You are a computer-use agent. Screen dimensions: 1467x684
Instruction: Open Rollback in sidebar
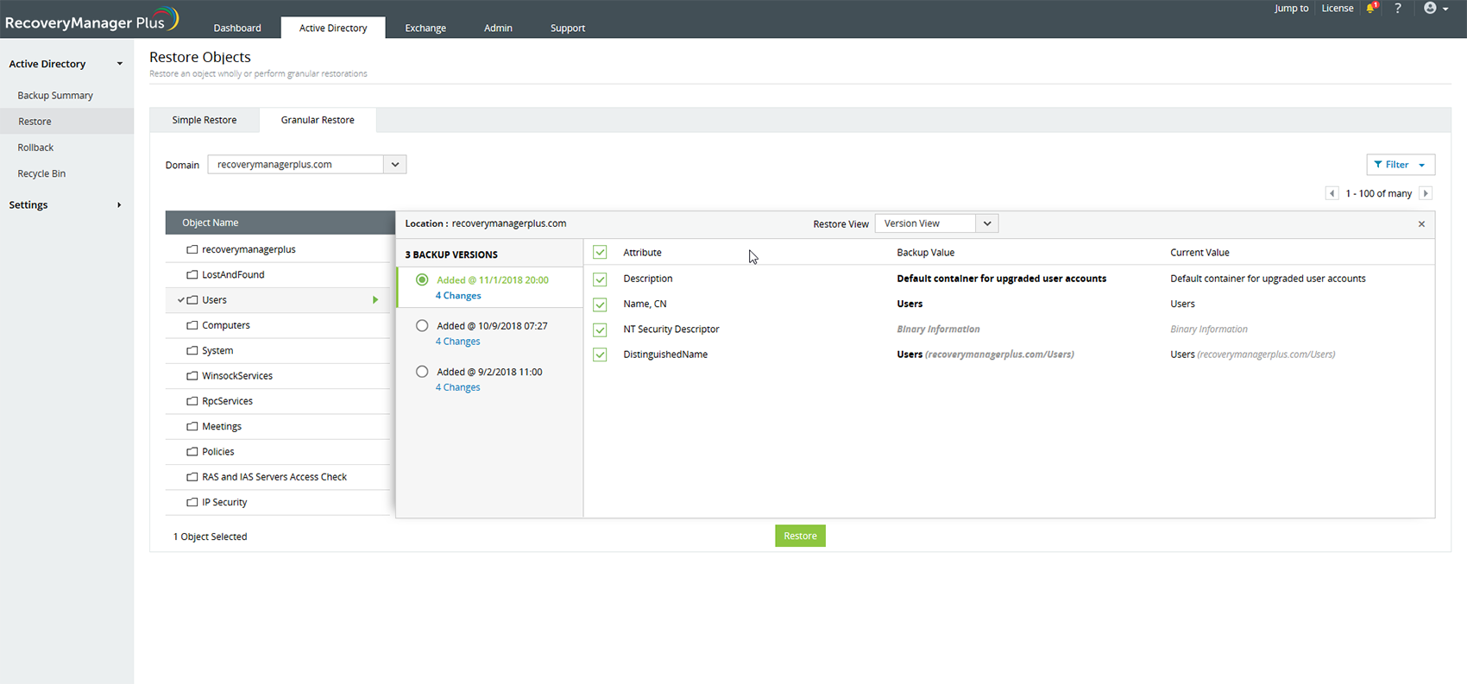coord(35,147)
